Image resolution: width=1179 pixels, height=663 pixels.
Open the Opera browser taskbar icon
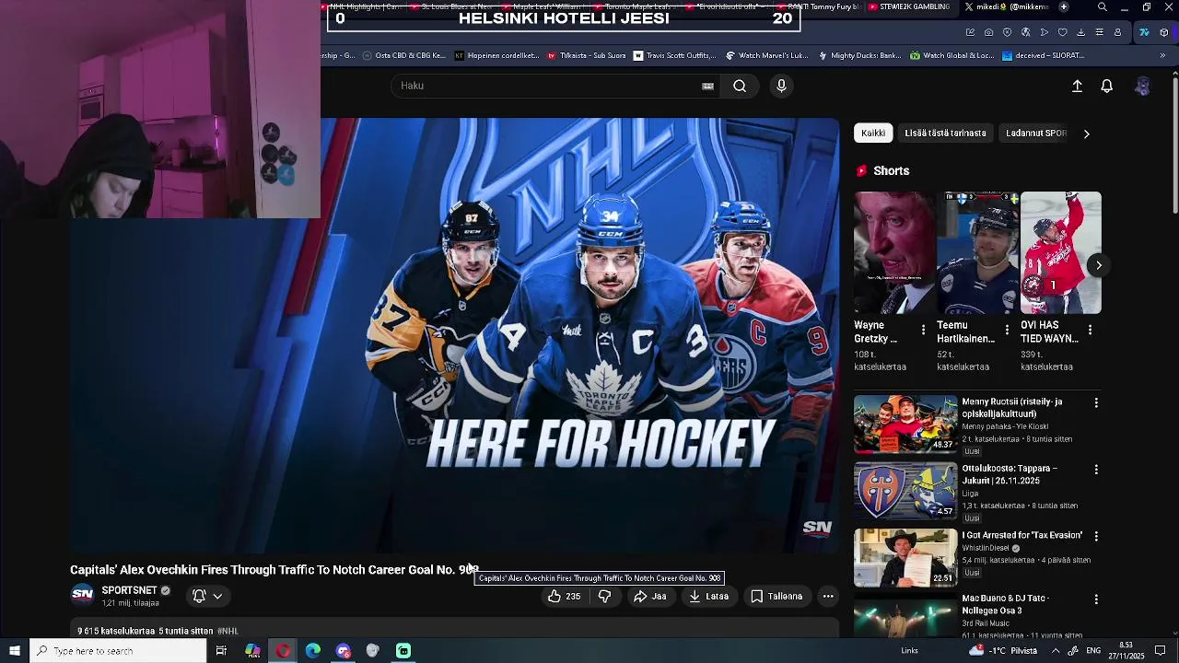click(x=283, y=651)
